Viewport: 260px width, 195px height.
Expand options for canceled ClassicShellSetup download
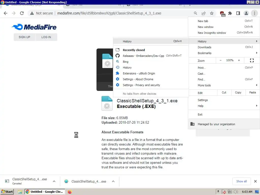(54, 181)
